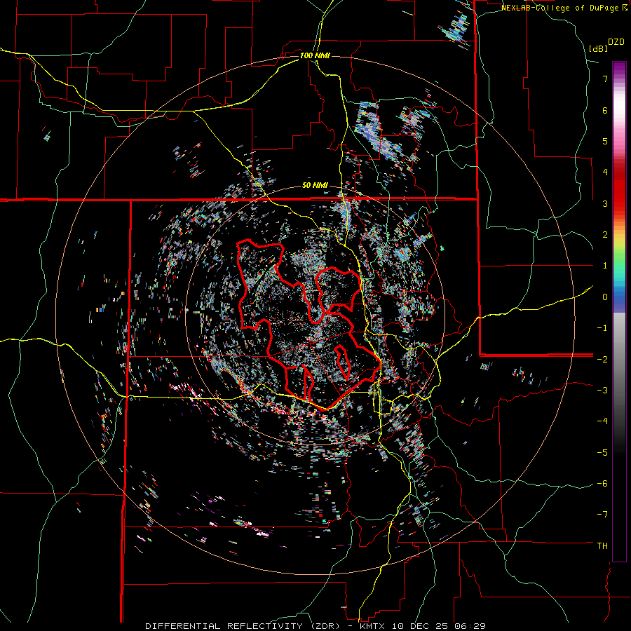Click the "-7" value on the color scale
This screenshot has height=631, width=631.
pyautogui.click(x=602, y=515)
